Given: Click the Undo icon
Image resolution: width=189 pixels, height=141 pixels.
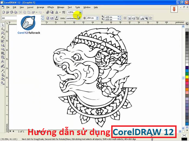Looking at the screenshot, I should 33,12.
